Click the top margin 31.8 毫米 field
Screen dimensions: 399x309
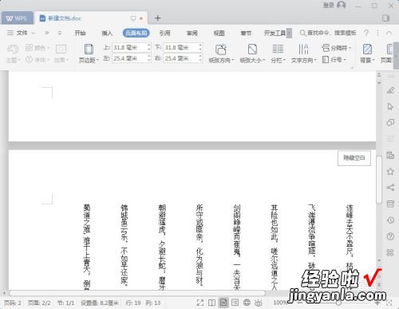pos(129,48)
